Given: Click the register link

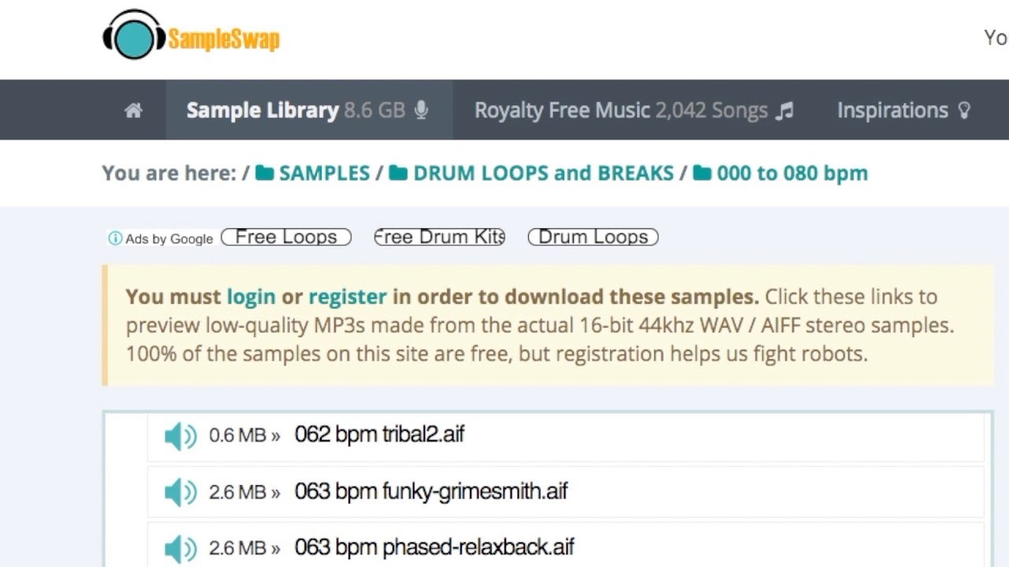Looking at the screenshot, I should point(348,297).
